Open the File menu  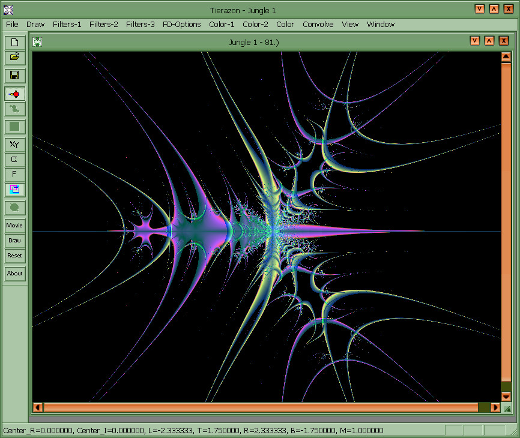click(x=12, y=24)
